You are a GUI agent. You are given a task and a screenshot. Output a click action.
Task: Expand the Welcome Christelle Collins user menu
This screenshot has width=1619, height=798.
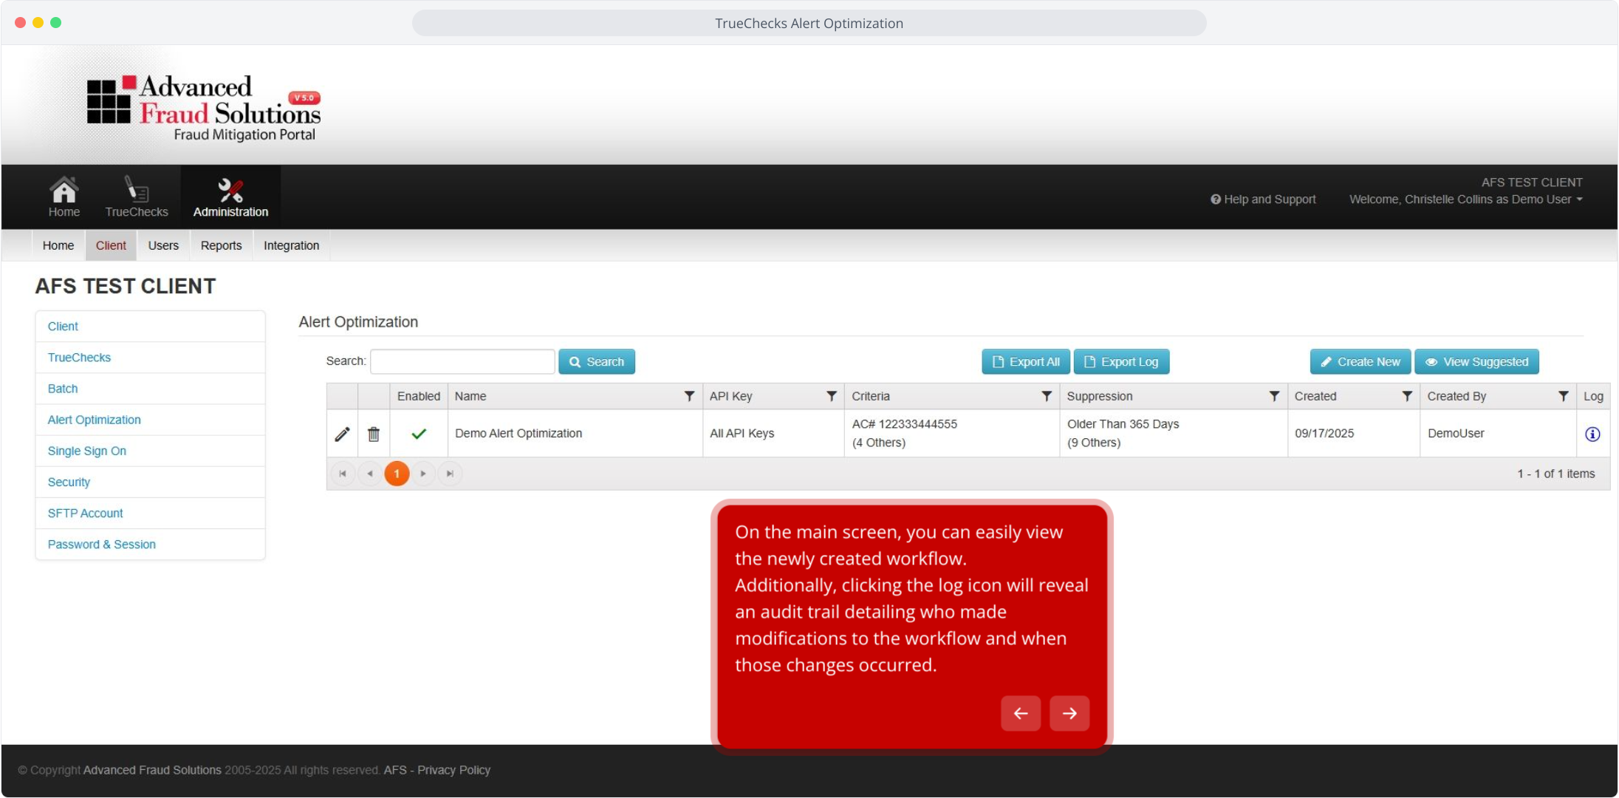[1466, 199]
